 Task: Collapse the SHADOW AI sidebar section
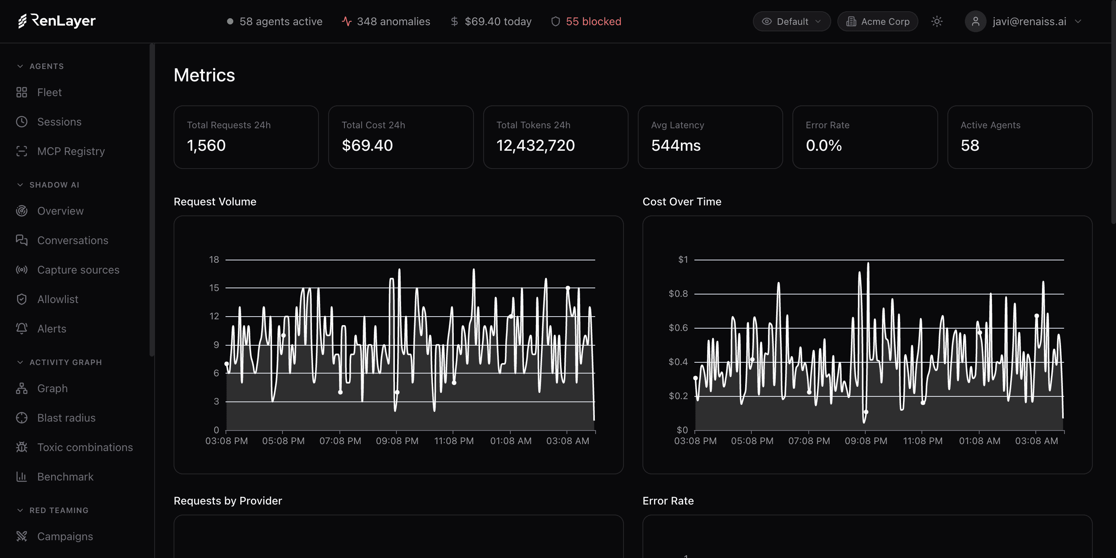(x=48, y=185)
